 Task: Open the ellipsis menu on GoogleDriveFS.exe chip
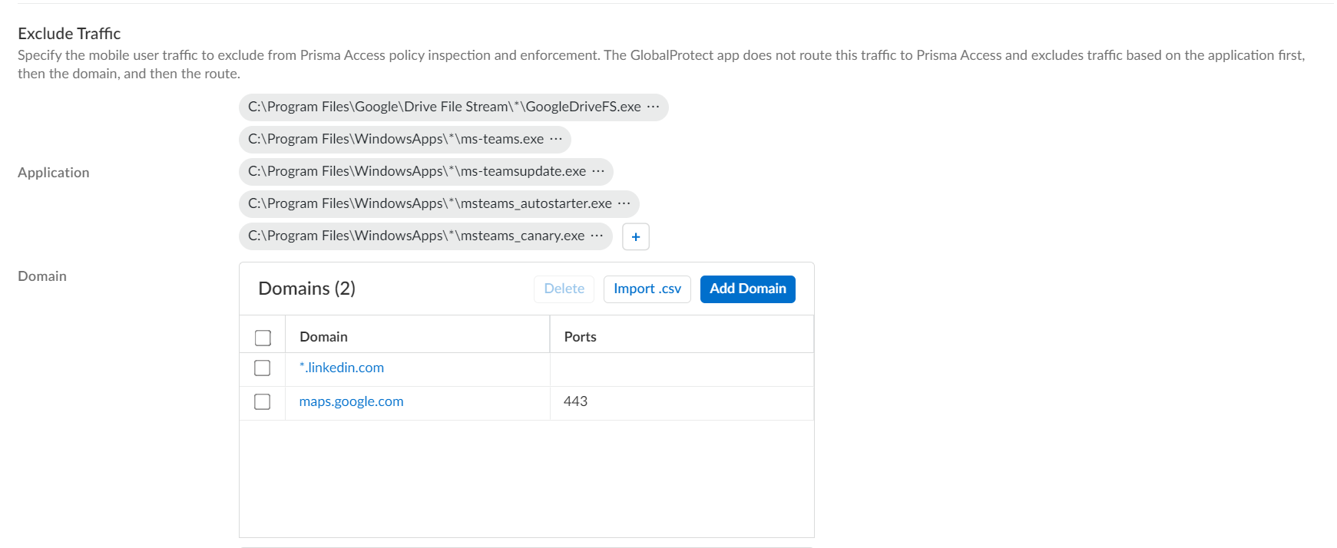pyautogui.click(x=653, y=107)
